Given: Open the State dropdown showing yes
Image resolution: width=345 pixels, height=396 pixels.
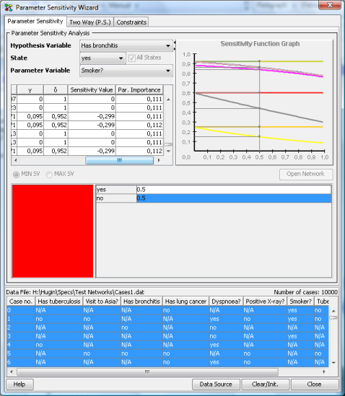Looking at the screenshot, I should pos(102,58).
